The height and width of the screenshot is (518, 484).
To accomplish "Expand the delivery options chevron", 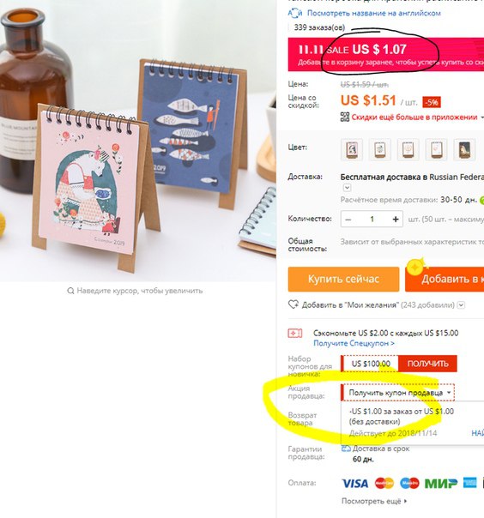I will [347, 188].
